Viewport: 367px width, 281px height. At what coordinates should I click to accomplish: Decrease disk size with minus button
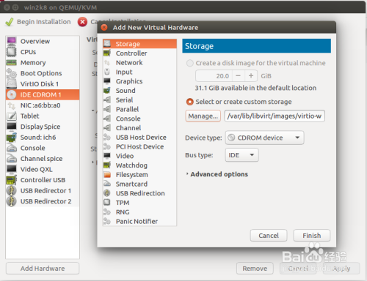pyautogui.click(x=238, y=76)
